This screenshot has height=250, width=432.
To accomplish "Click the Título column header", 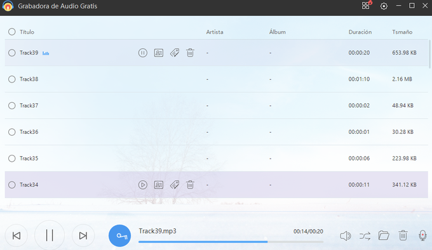I will (x=27, y=32).
